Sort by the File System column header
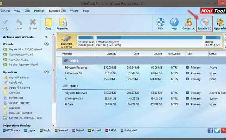Image resolution: width=226 pixels, height=140 pixels. [174, 54]
